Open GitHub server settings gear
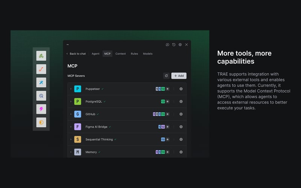 coord(181,114)
